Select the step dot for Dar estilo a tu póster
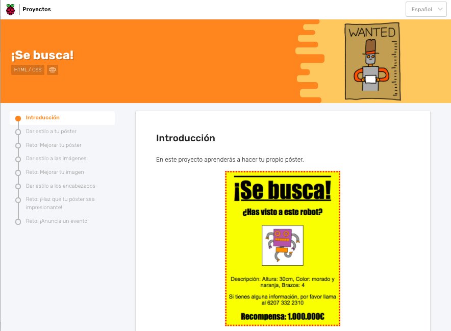Image resolution: width=451 pixels, height=331 pixels. tap(18, 132)
